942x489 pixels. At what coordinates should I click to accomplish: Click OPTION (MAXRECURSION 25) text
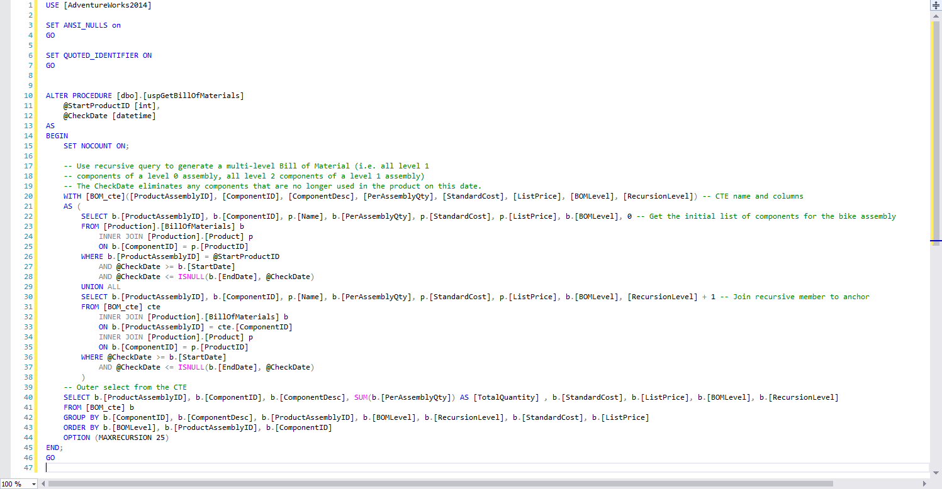click(x=116, y=437)
